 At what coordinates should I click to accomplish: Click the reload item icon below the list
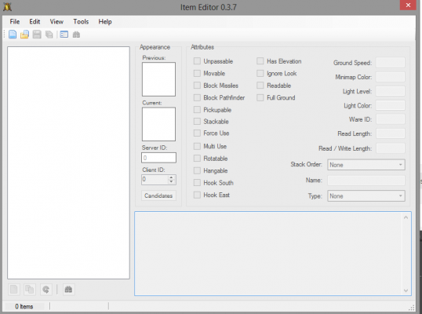pyautogui.click(x=46, y=290)
